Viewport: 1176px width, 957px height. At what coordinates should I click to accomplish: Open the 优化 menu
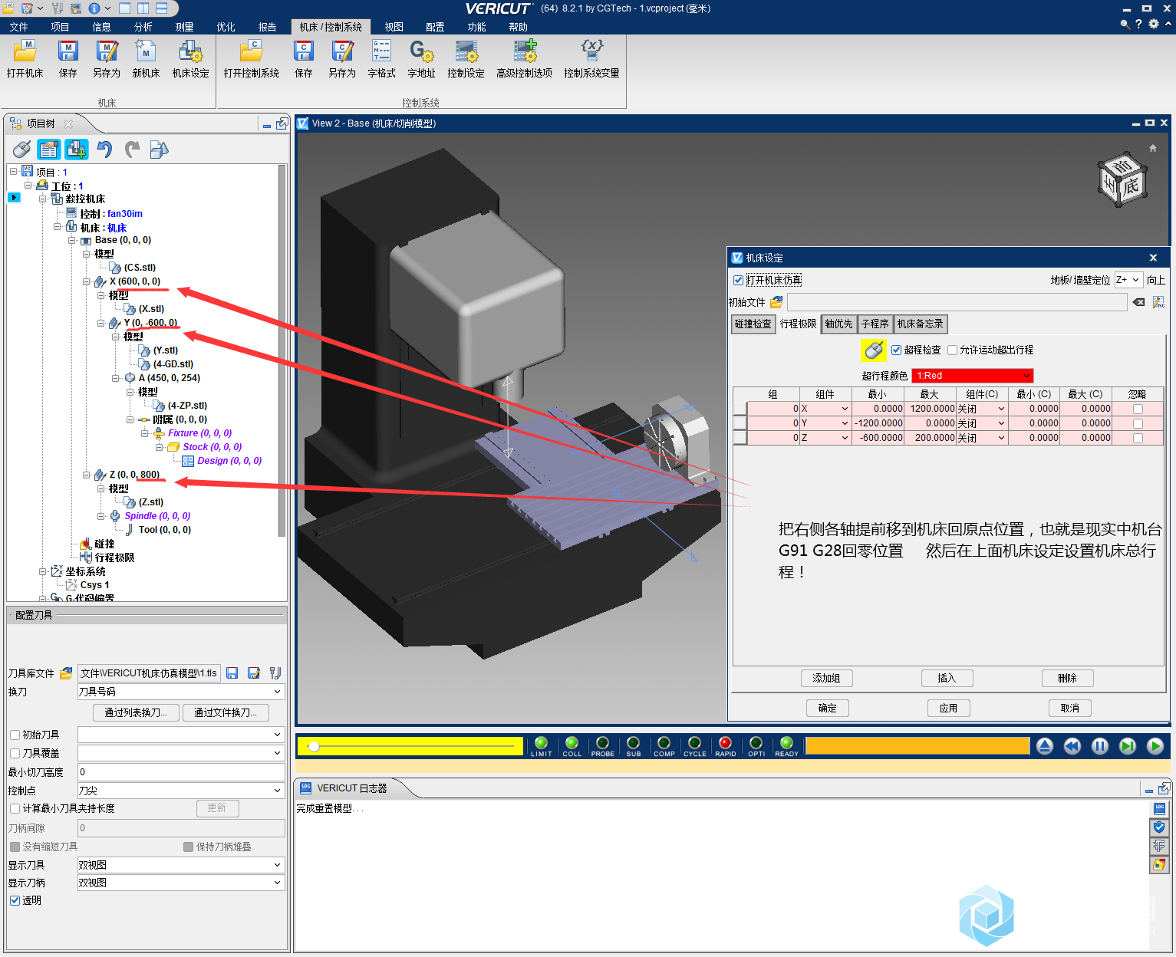point(226,27)
